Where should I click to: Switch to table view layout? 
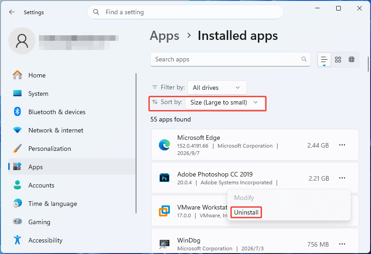352,60
